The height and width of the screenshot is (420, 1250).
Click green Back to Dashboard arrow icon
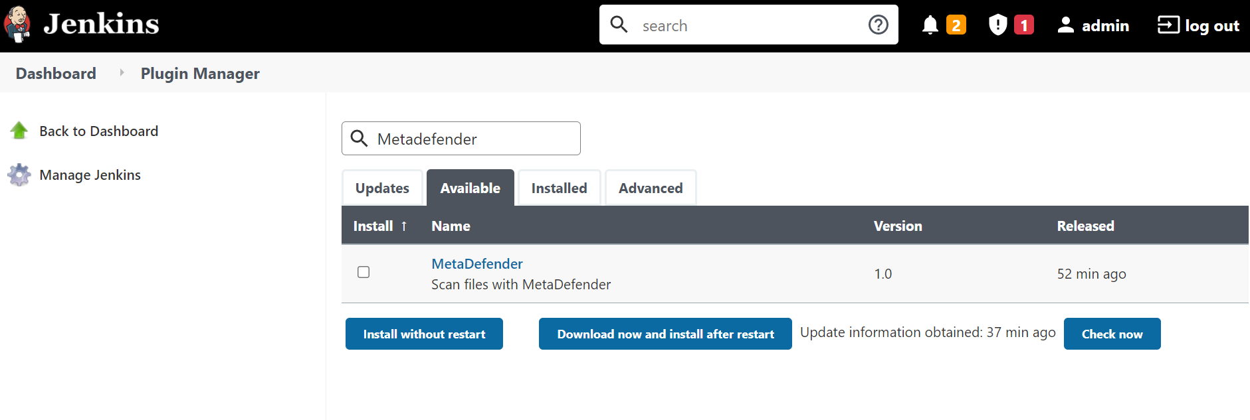point(19,131)
